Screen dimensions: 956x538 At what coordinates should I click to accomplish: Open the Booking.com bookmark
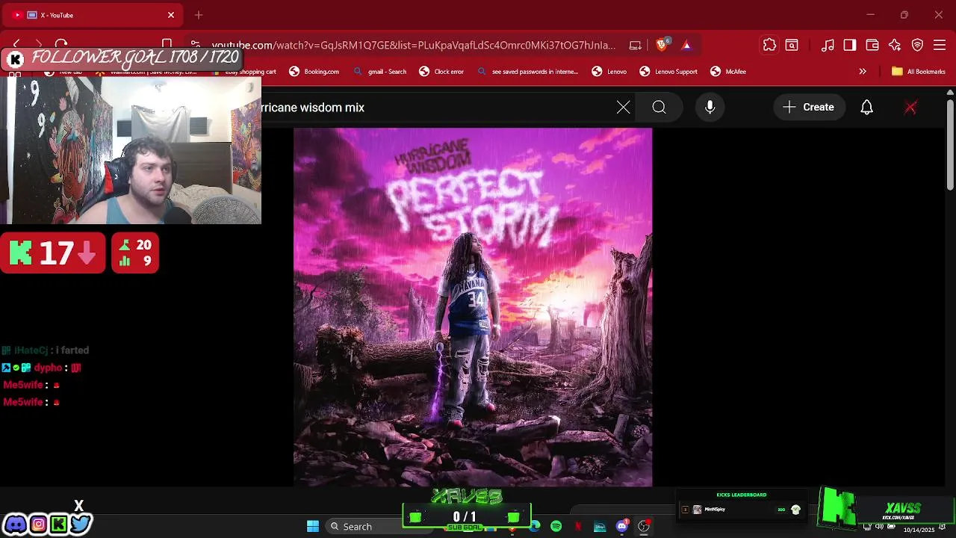314,72
